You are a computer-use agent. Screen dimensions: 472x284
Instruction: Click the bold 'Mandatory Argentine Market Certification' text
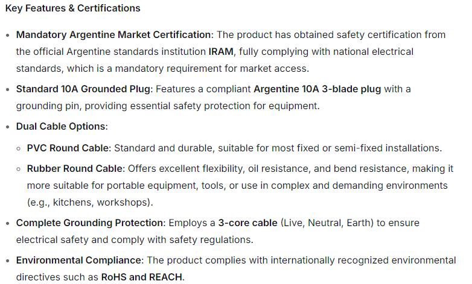[x=113, y=34]
